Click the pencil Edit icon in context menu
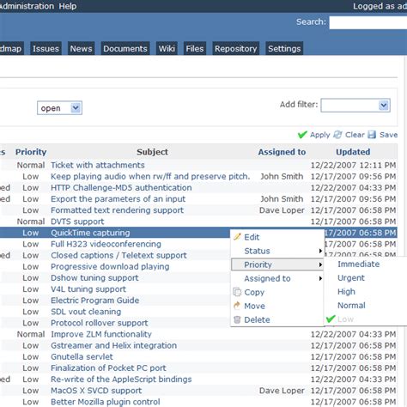407x407 pixels. click(237, 237)
